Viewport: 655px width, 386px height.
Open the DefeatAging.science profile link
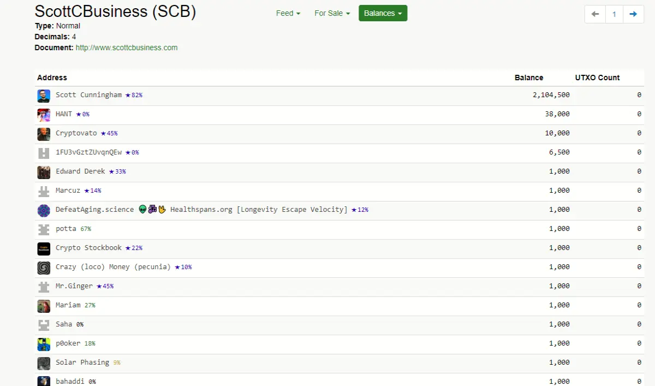[201, 210]
